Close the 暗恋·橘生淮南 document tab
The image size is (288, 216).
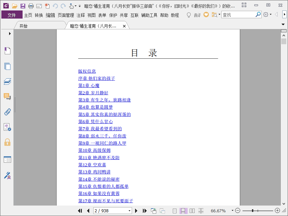tap(124, 26)
